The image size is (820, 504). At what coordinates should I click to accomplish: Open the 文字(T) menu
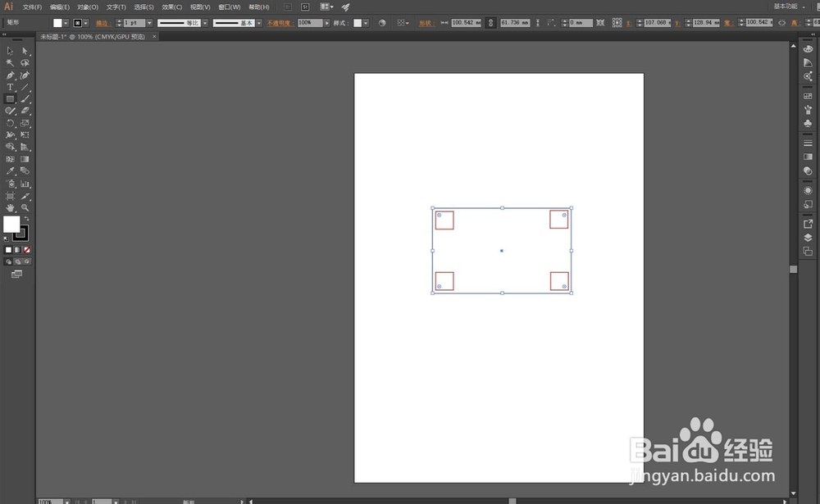(x=116, y=7)
